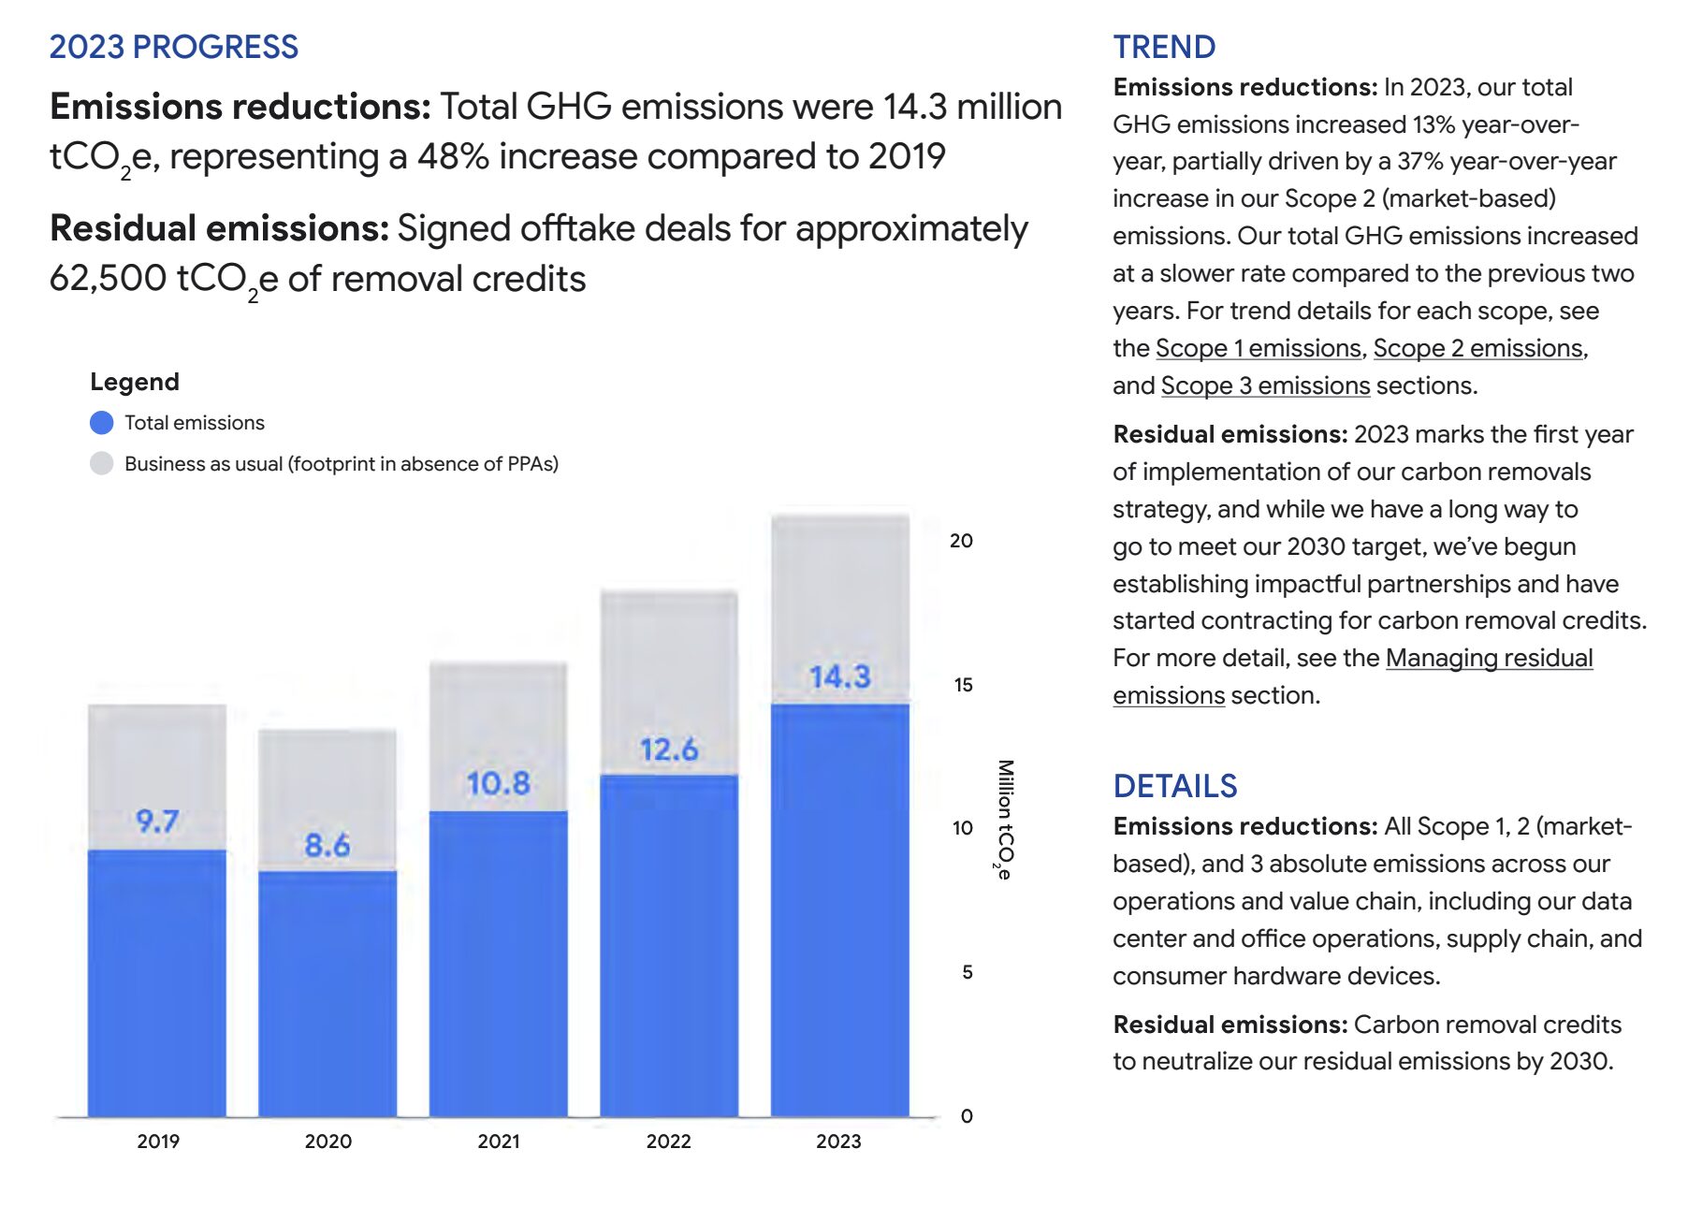Open the Scope 3 emissions link
1688x1207 pixels.
[x=1265, y=385]
